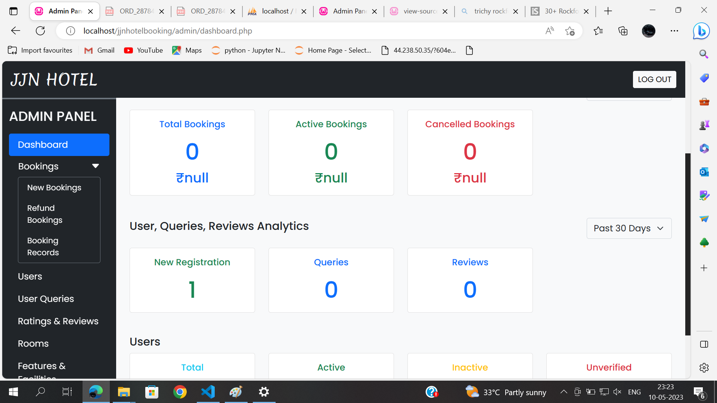Click the LOG OUT button
This screenshot has width=717, height=403.
click(654, 79)
